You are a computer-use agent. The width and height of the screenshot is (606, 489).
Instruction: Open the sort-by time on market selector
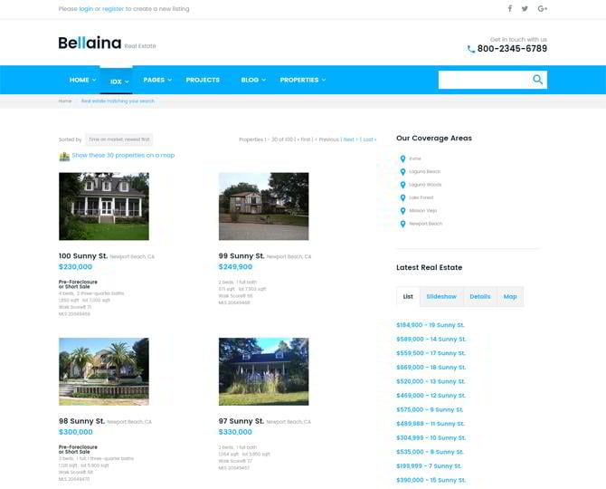click(118, 139)
